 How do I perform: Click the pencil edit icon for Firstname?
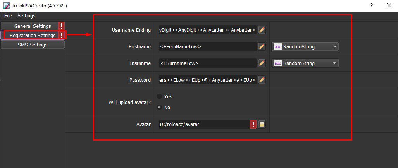pyautogui.click(x=262, y=46)
